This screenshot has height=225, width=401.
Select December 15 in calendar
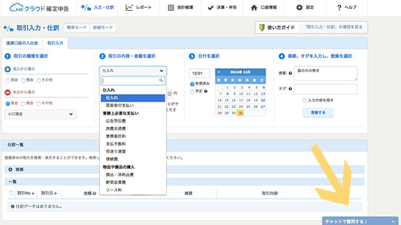pyautogui.click(x=226, y=100)
